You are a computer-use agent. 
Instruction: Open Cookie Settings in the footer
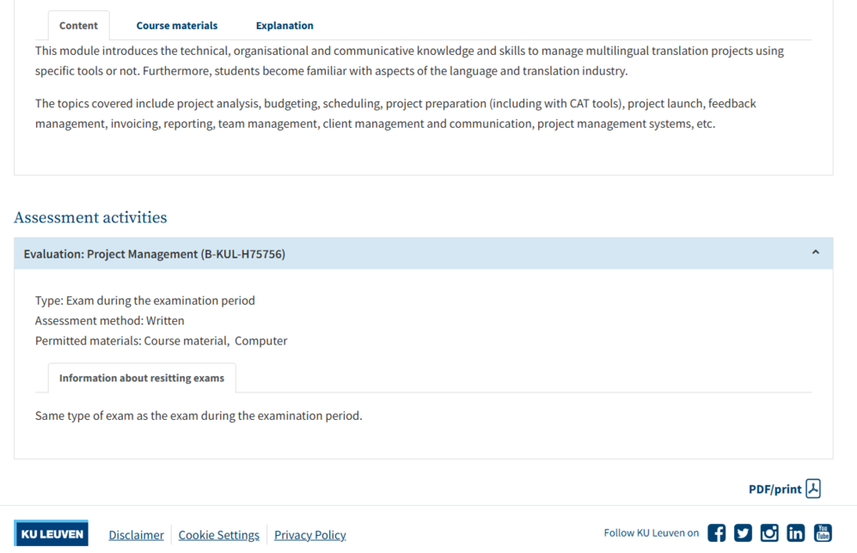218,535
